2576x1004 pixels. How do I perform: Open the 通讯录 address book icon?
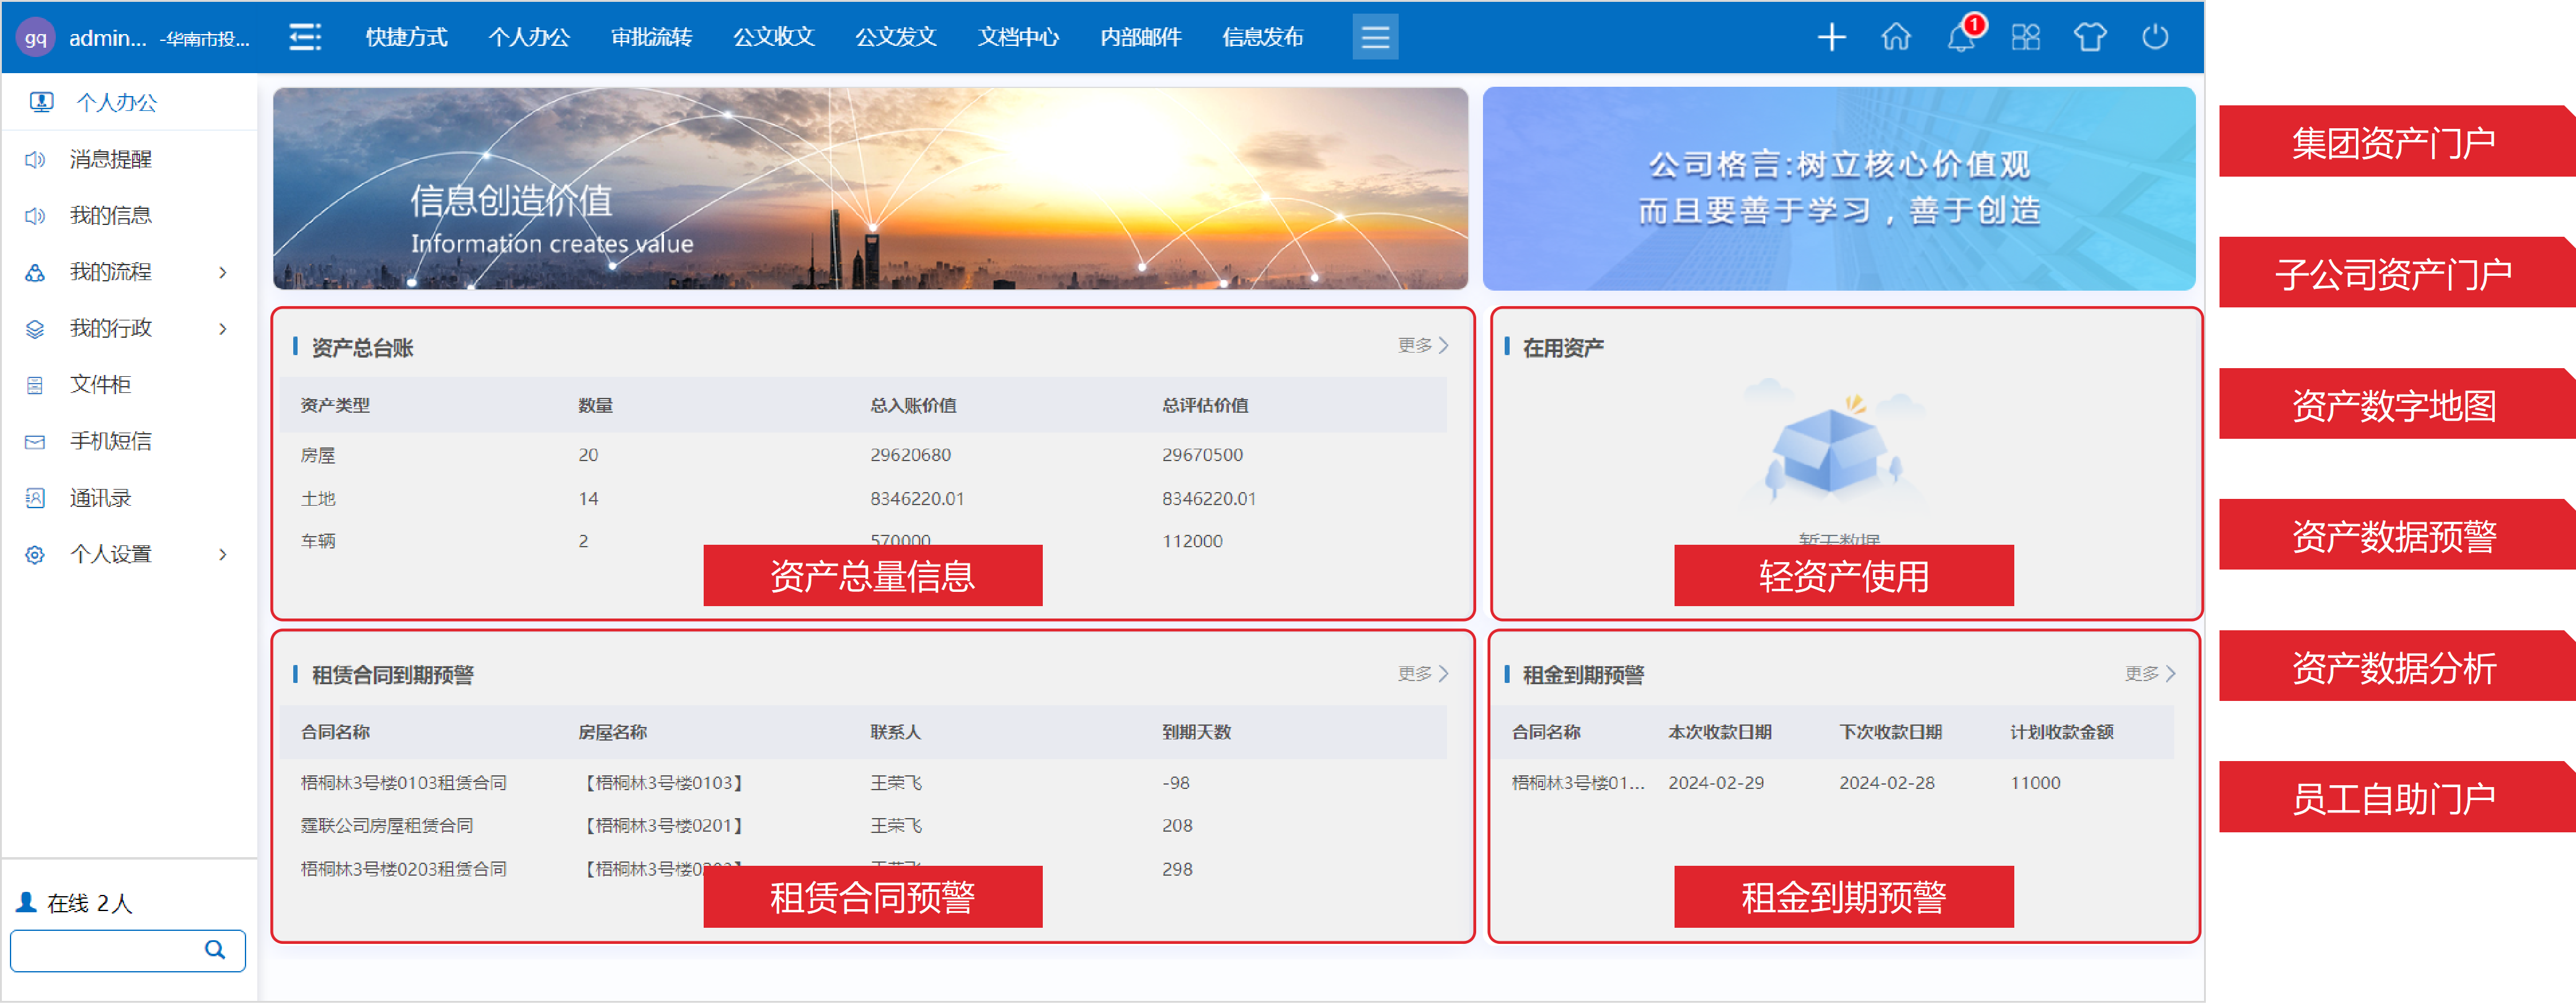35,497
